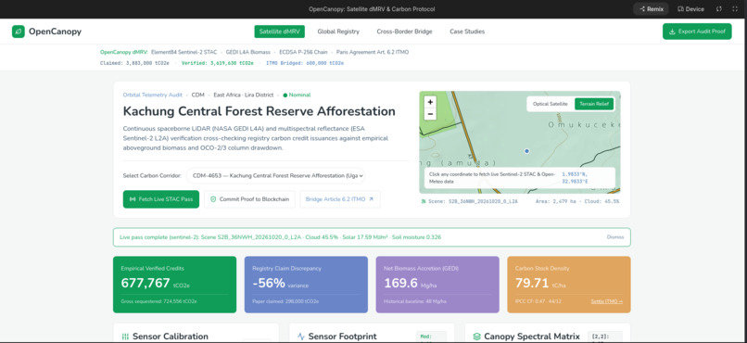
Task: Switch map to Optical Satellite view
Action: coord(551,104)
